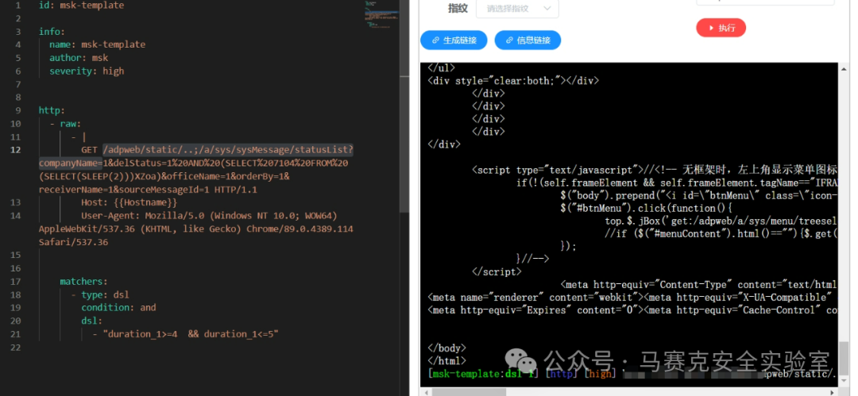Click the "duration_1>=4 && duration_1<=5" expression
The image size is (858, 396).
(x=191, y=334)
